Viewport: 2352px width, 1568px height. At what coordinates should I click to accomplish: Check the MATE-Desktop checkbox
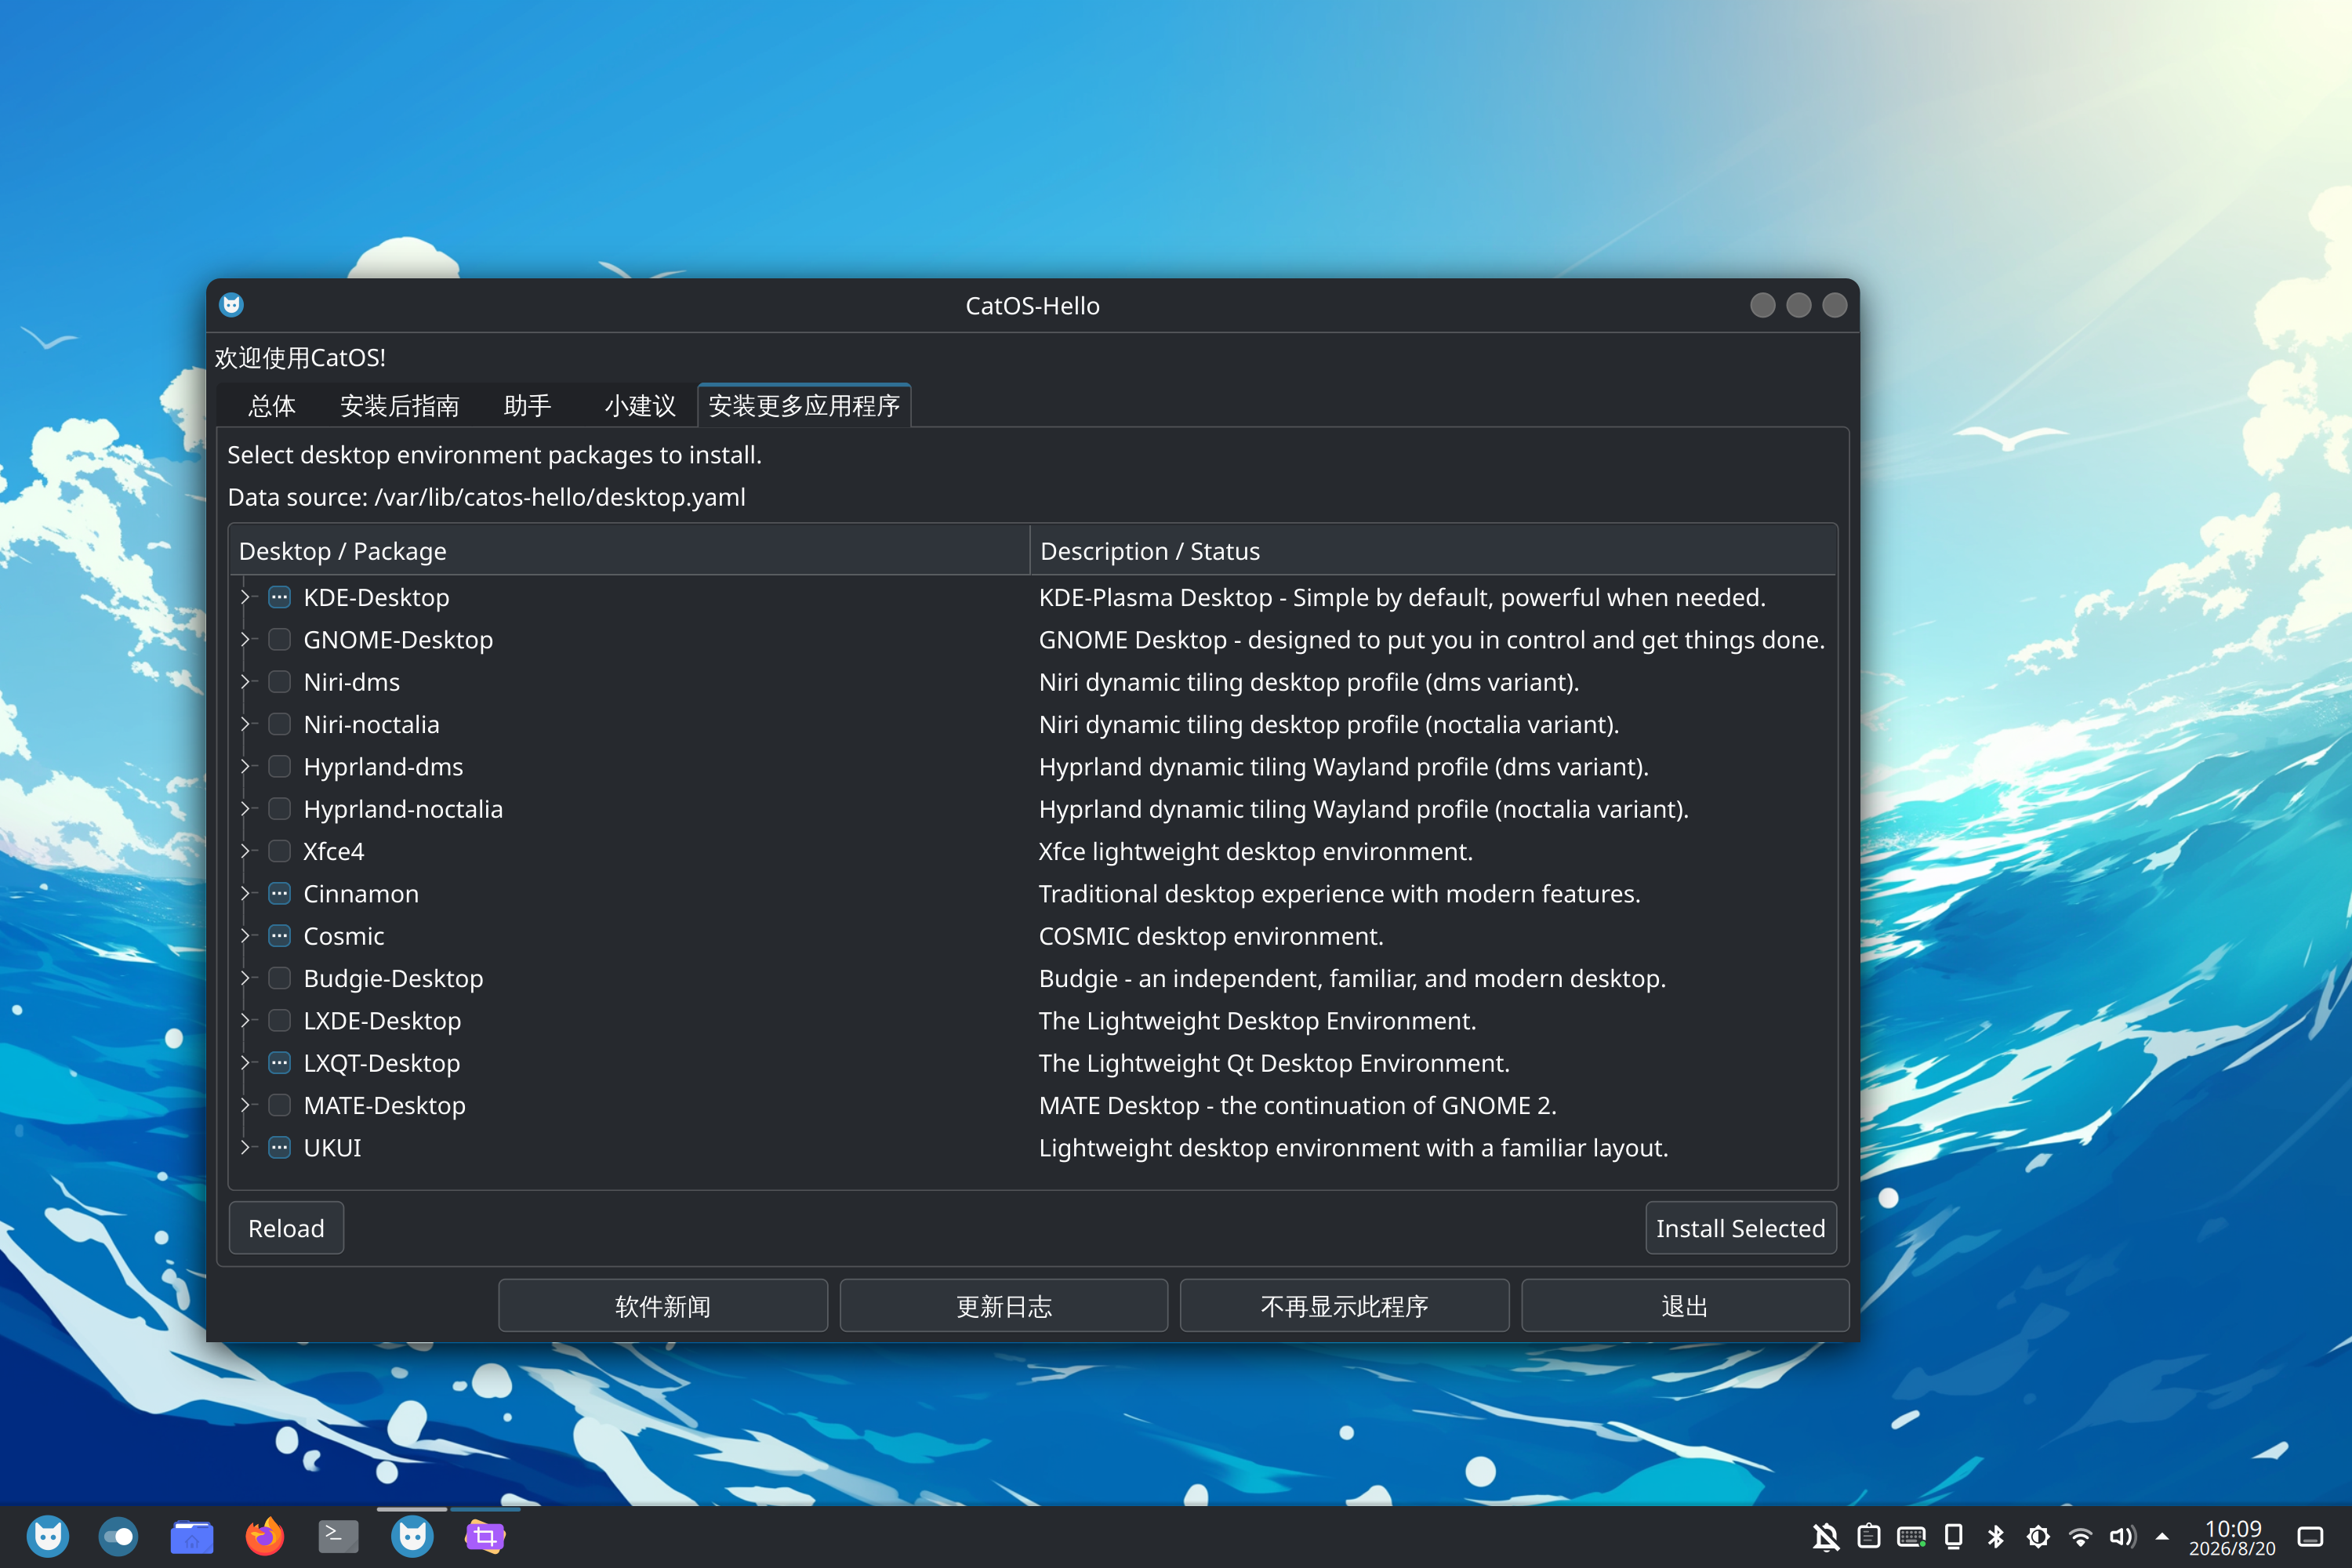(279, 1105)
